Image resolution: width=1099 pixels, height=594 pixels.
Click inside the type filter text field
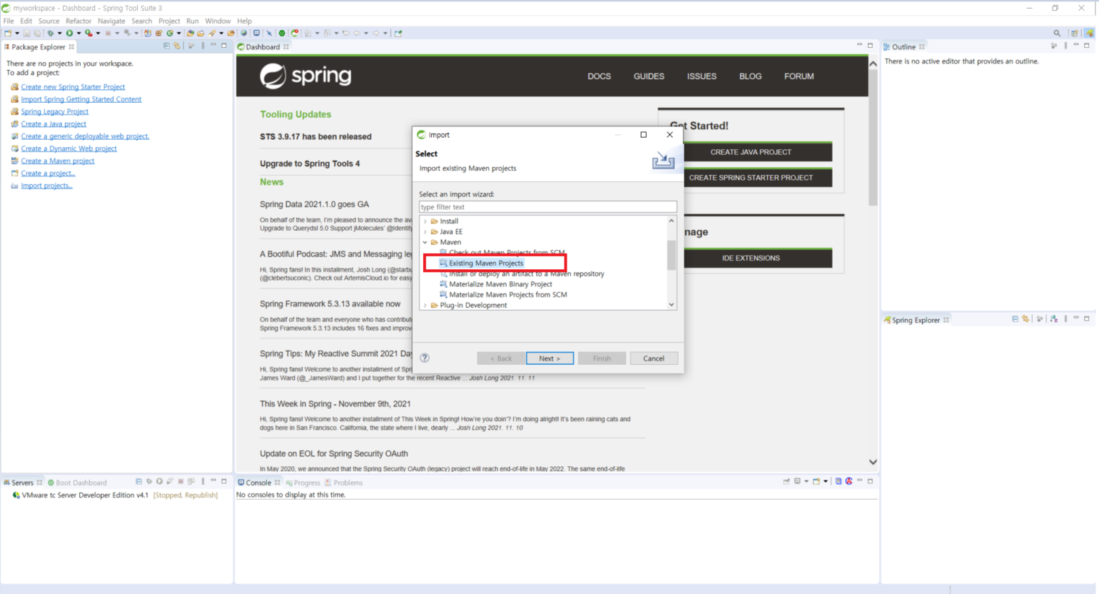[547, 207]
